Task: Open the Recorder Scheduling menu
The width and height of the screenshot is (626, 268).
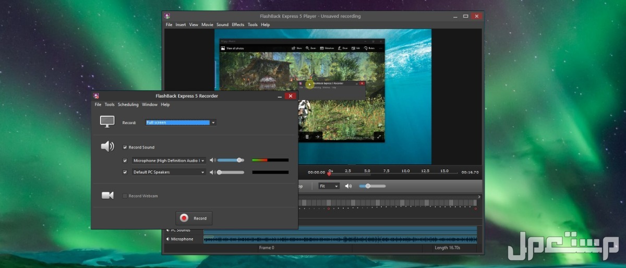Action: coord(128,105)
